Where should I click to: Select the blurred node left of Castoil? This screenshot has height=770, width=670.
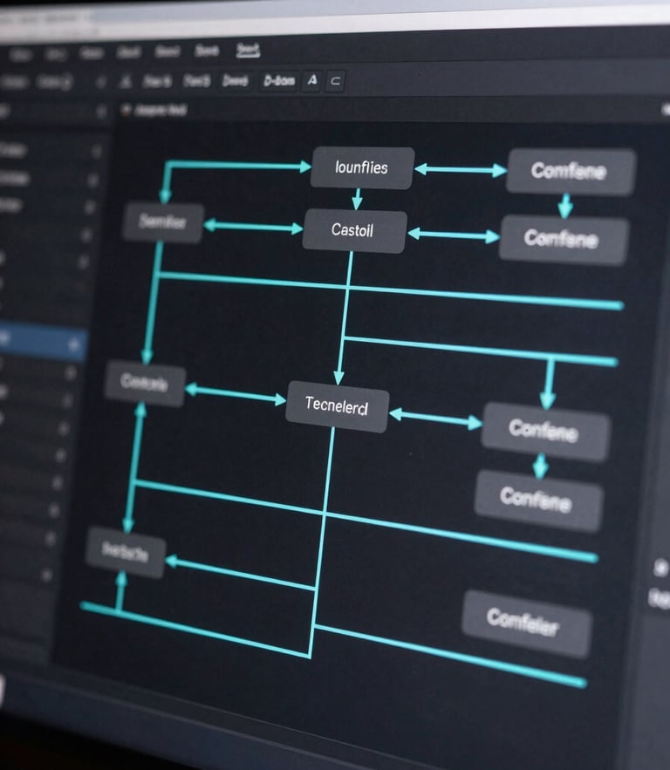163,222
